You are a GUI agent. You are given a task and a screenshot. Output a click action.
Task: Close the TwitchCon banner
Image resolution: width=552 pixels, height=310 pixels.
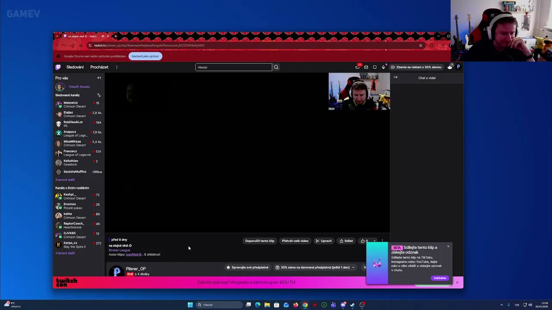click(457, 282)
